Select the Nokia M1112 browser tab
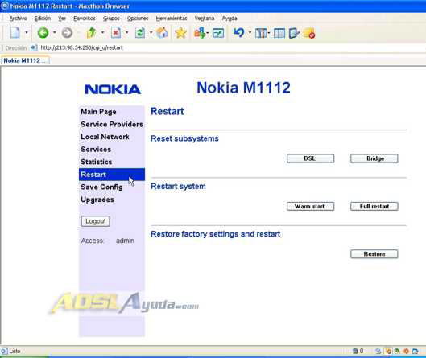426x358 pixels. click(x=25, y=60)
